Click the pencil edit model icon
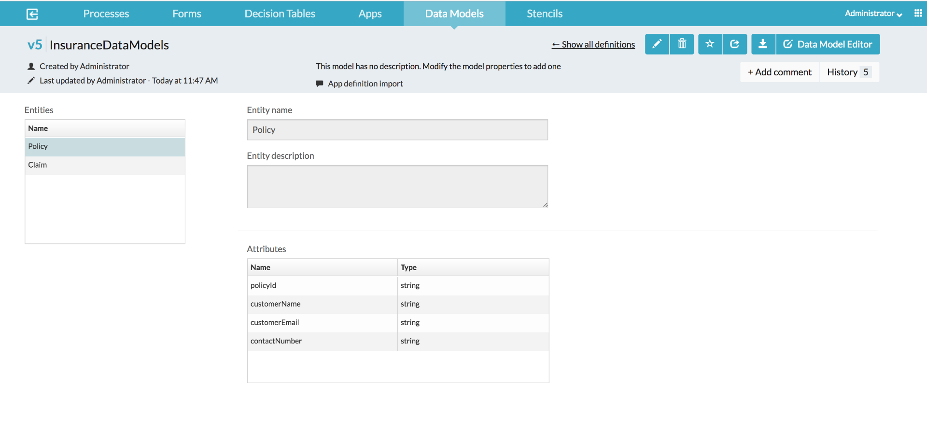Image resolution: width=927 pixels, height=427 pixels. point(657,44)
